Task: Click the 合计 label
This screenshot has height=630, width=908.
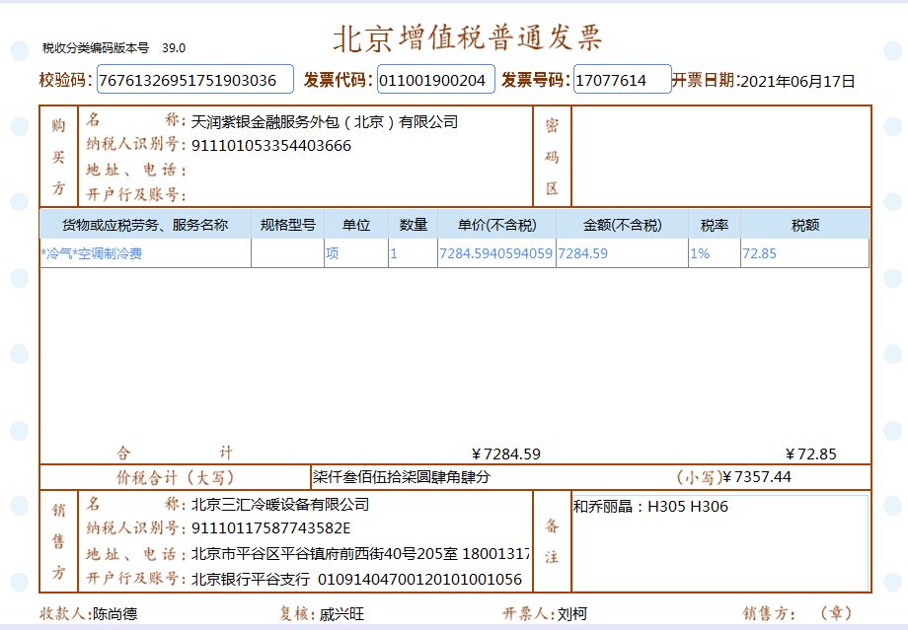Action: pos(175,453)
